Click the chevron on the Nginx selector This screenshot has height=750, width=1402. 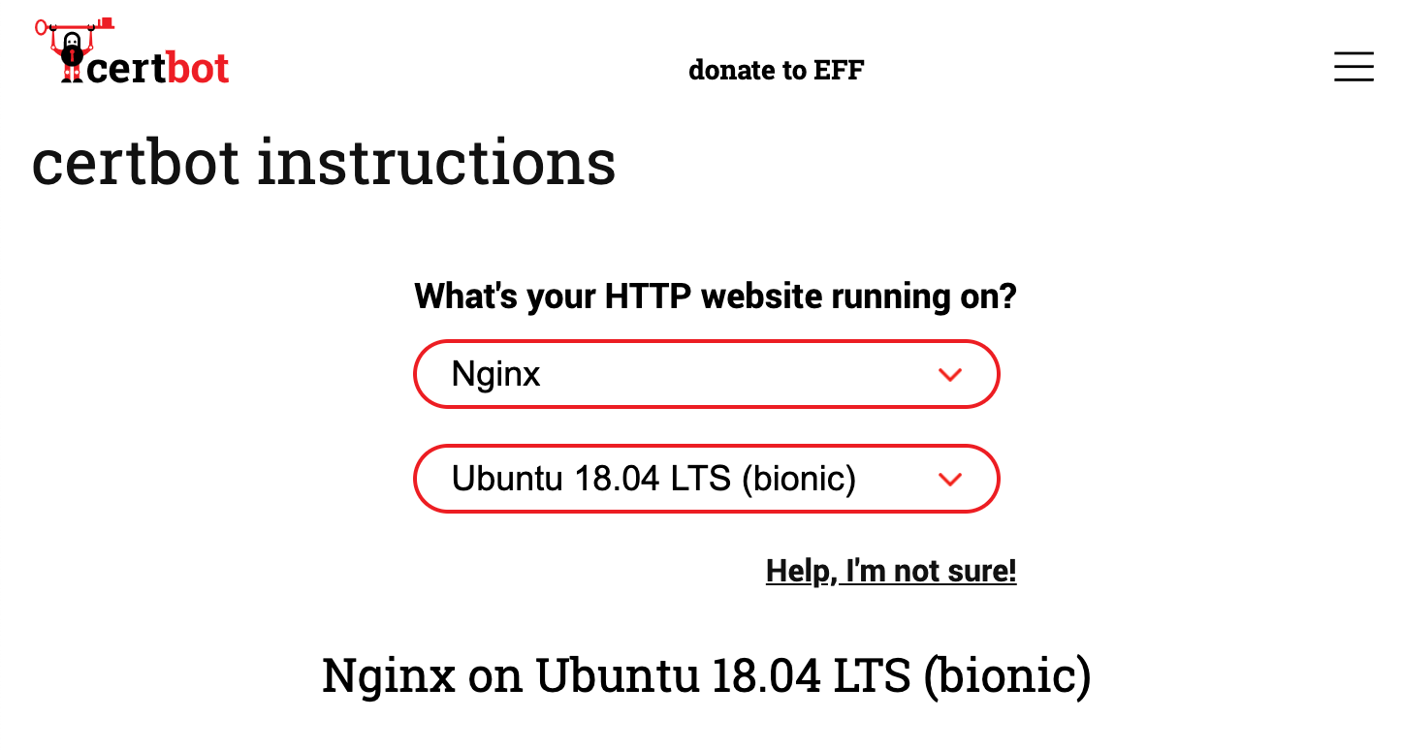[950, 374]
